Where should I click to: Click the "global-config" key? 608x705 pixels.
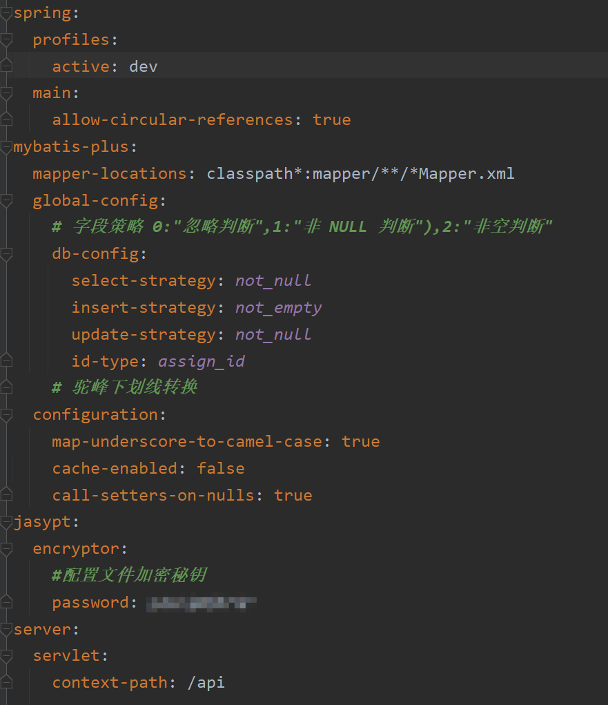(x=96, y=200)
